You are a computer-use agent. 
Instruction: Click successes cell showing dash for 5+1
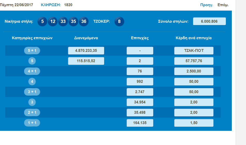[140, 51]
